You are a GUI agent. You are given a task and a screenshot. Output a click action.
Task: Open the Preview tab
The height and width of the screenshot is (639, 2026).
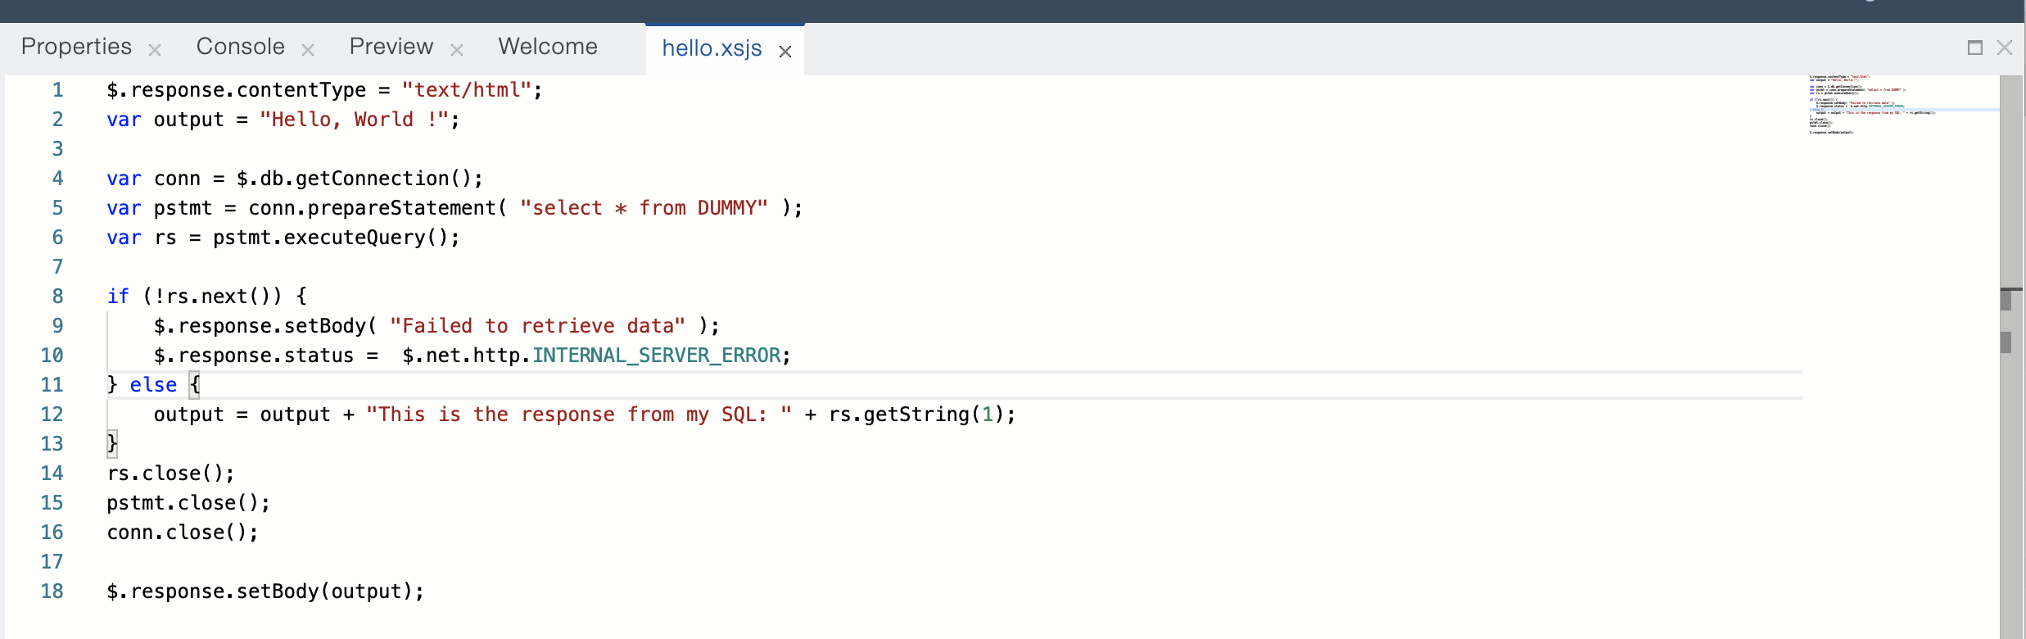tap(391, 47)
